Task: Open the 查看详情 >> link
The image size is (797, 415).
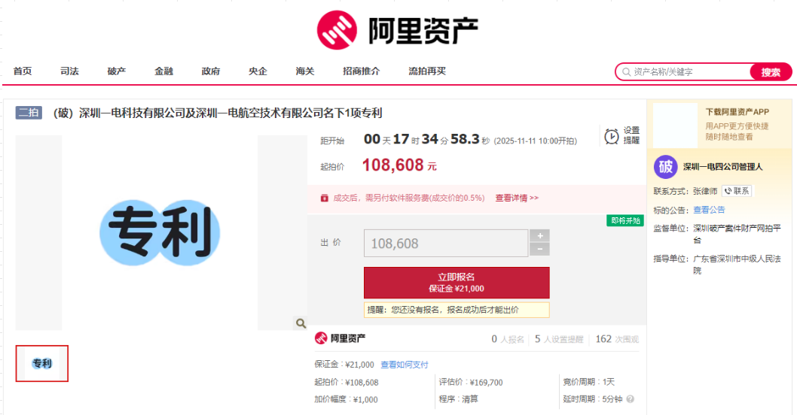Action: click(x=517, y=198)
